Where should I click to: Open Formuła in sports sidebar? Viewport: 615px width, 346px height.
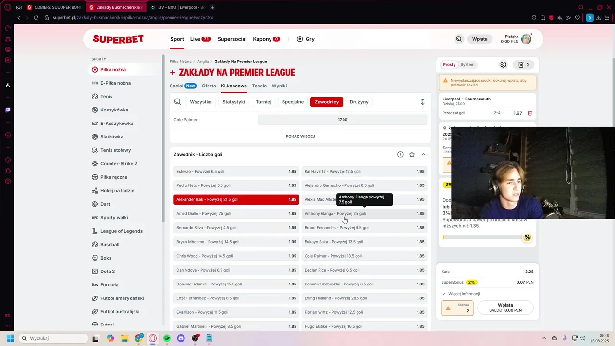click(109, 285)
